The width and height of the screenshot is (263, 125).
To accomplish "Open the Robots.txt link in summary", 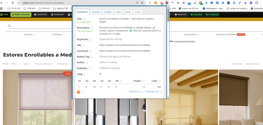I will [135, 91].
